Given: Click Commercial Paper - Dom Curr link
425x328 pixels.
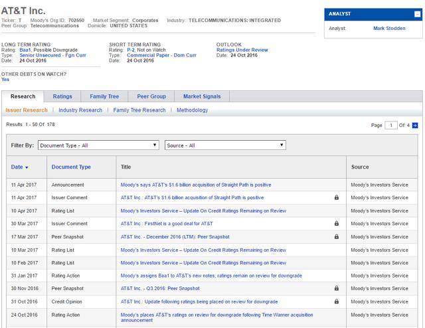Looking at the screenshot, I should coord(161,55).
